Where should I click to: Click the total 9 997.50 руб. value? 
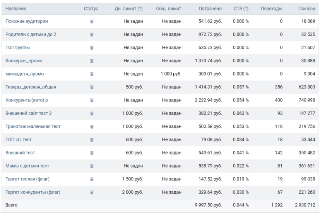[208, 205]
